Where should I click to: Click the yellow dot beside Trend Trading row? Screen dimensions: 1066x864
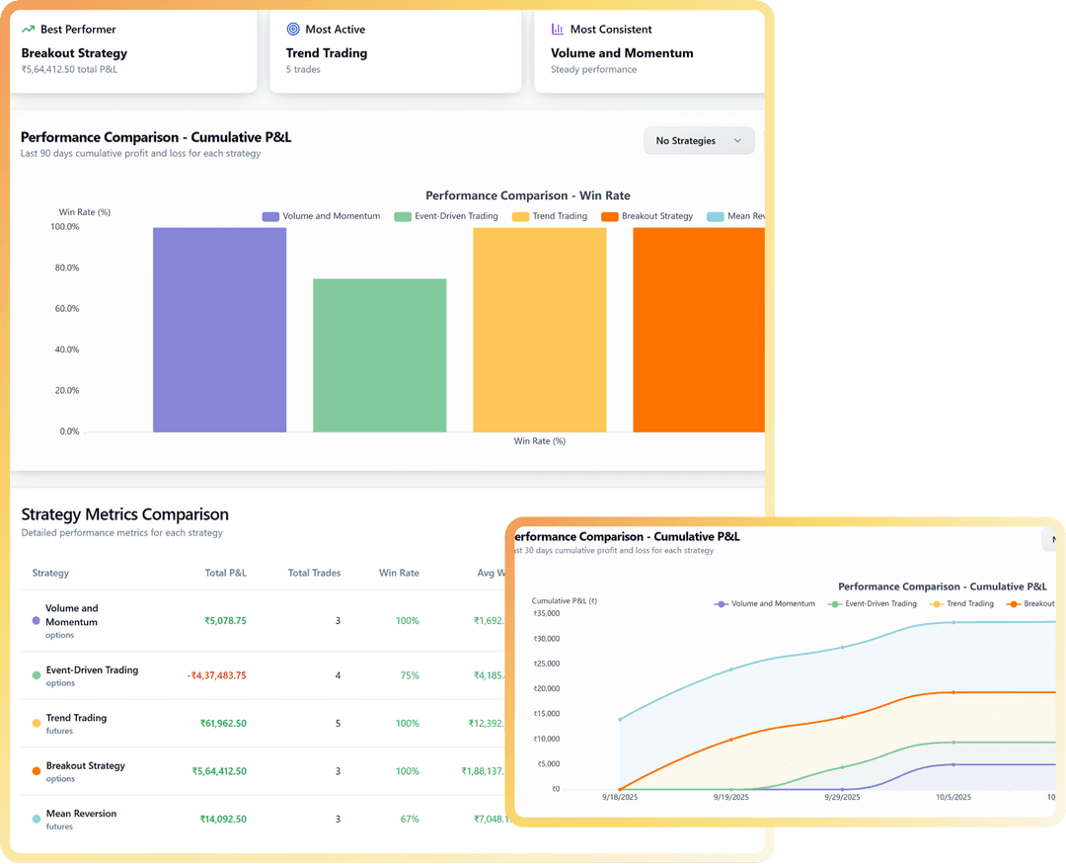tap(37, 724)
